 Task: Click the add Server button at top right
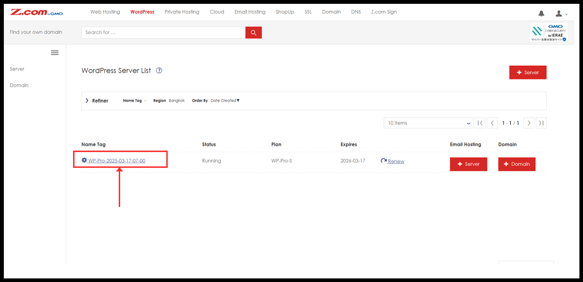click(x=528, y=72)
